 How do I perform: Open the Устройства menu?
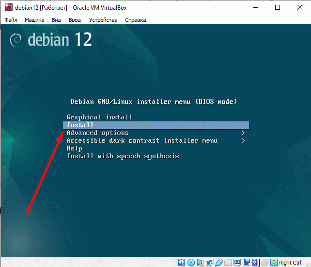103,20
